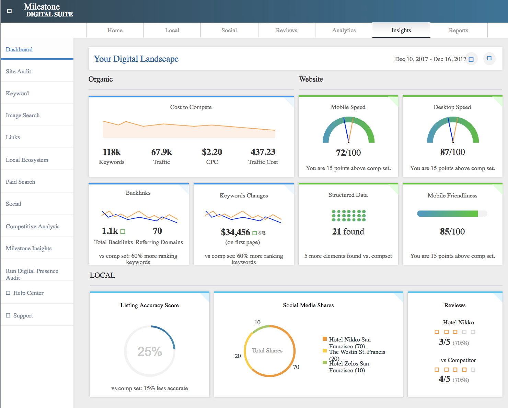The width and height of the screenshot is (508, 408).
Task: Expand the Cost to Compete card corner
Action: click(290, 101)
